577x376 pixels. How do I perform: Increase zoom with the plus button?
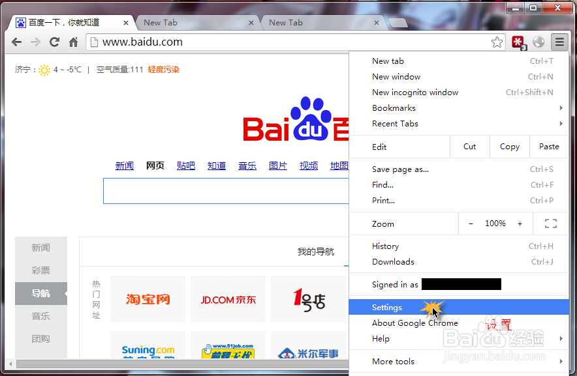[x=520, y=224]
